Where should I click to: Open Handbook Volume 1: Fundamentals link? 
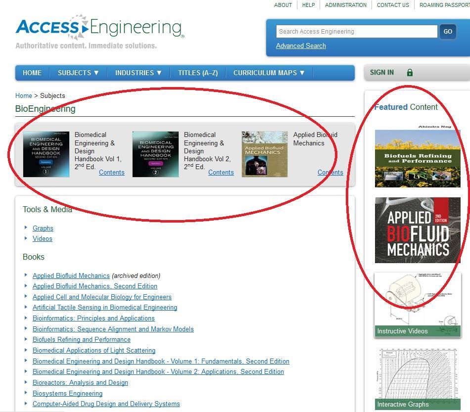tap(161, 362)
